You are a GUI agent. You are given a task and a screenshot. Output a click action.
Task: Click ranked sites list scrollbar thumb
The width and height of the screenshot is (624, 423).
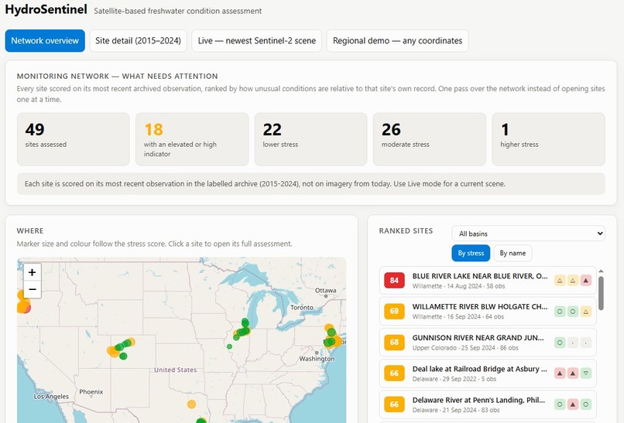pos(601,293)
